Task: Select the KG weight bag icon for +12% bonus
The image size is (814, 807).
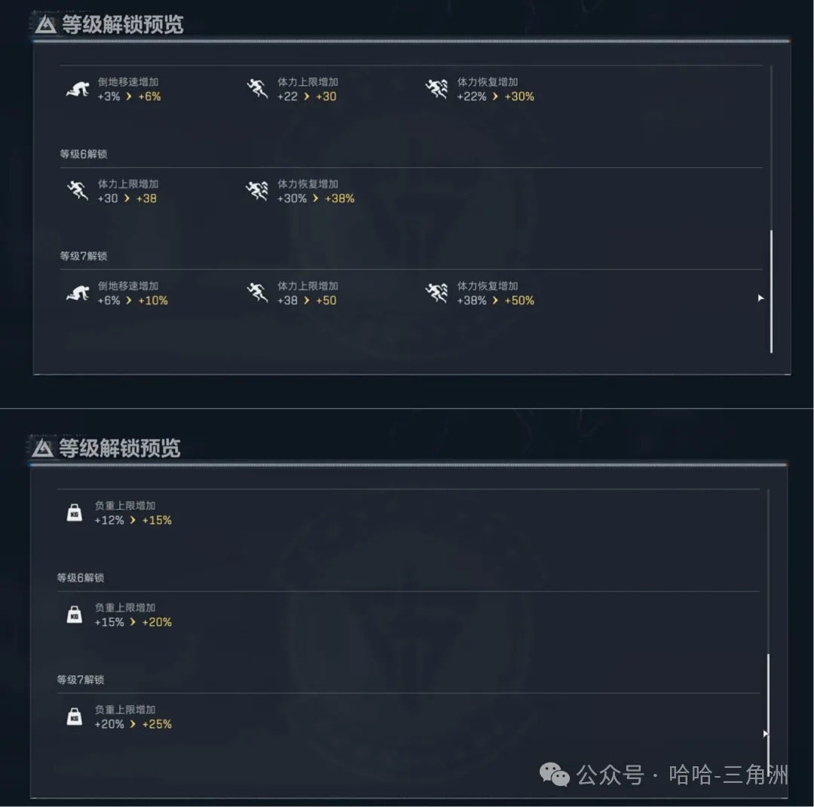Action: pos(73,512)
